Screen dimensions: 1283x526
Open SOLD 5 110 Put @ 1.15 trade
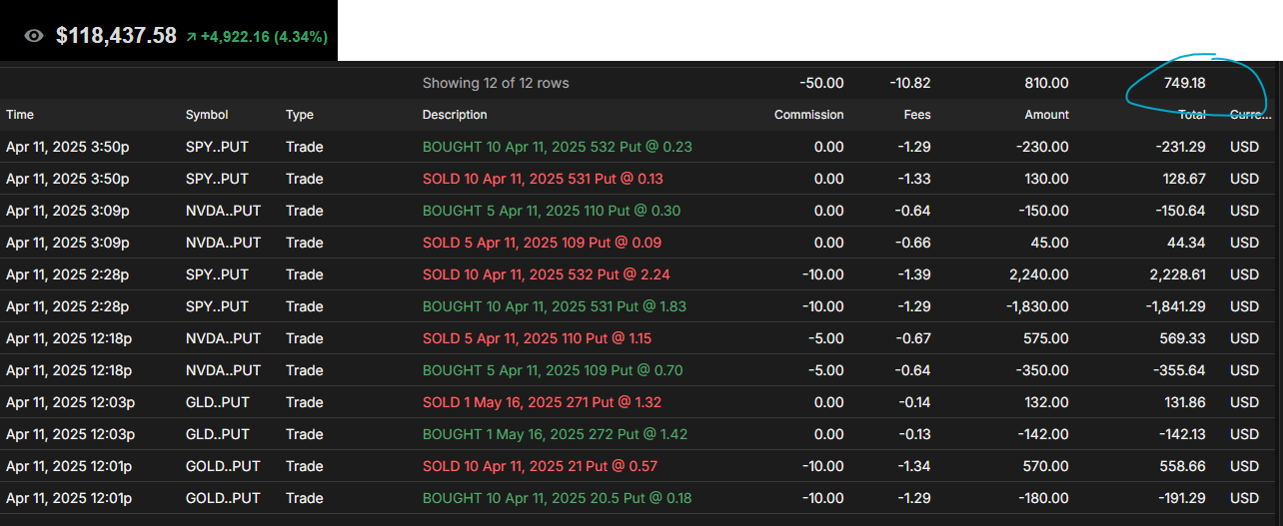click(x=537, y=338)
